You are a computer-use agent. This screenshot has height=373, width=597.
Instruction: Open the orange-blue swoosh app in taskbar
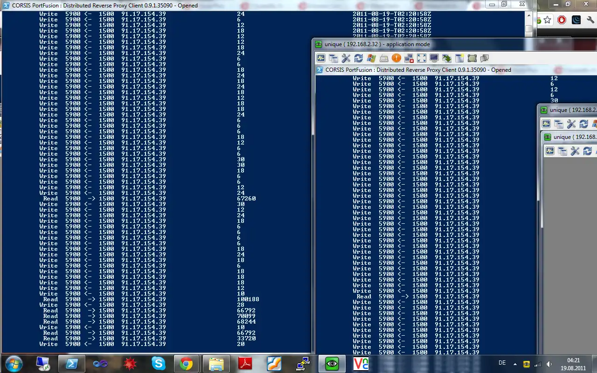[274, 363]
